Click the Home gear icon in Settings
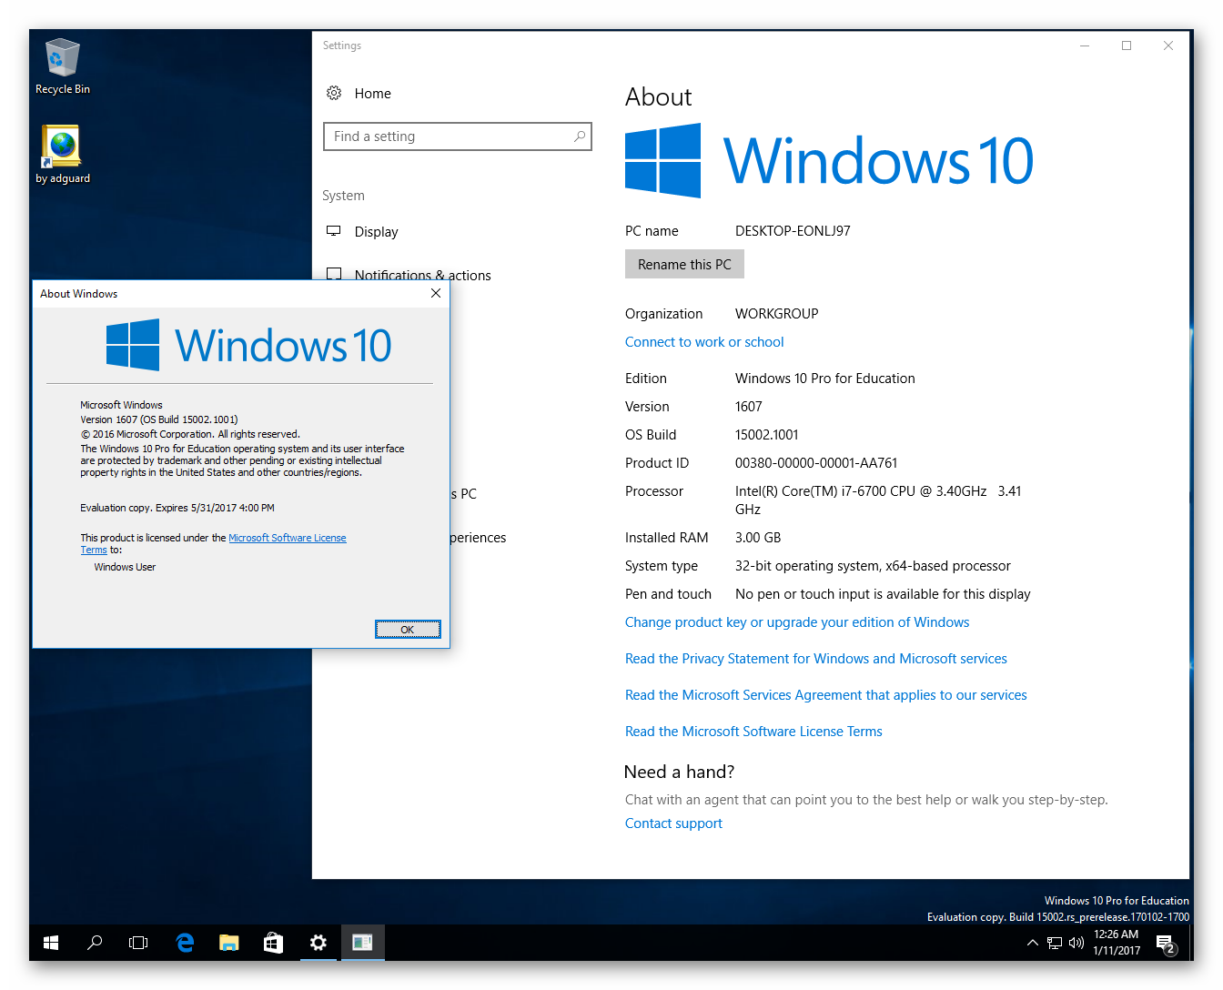Image resolution: width=1223 pixels, height=990 pixels. [334, 93]
